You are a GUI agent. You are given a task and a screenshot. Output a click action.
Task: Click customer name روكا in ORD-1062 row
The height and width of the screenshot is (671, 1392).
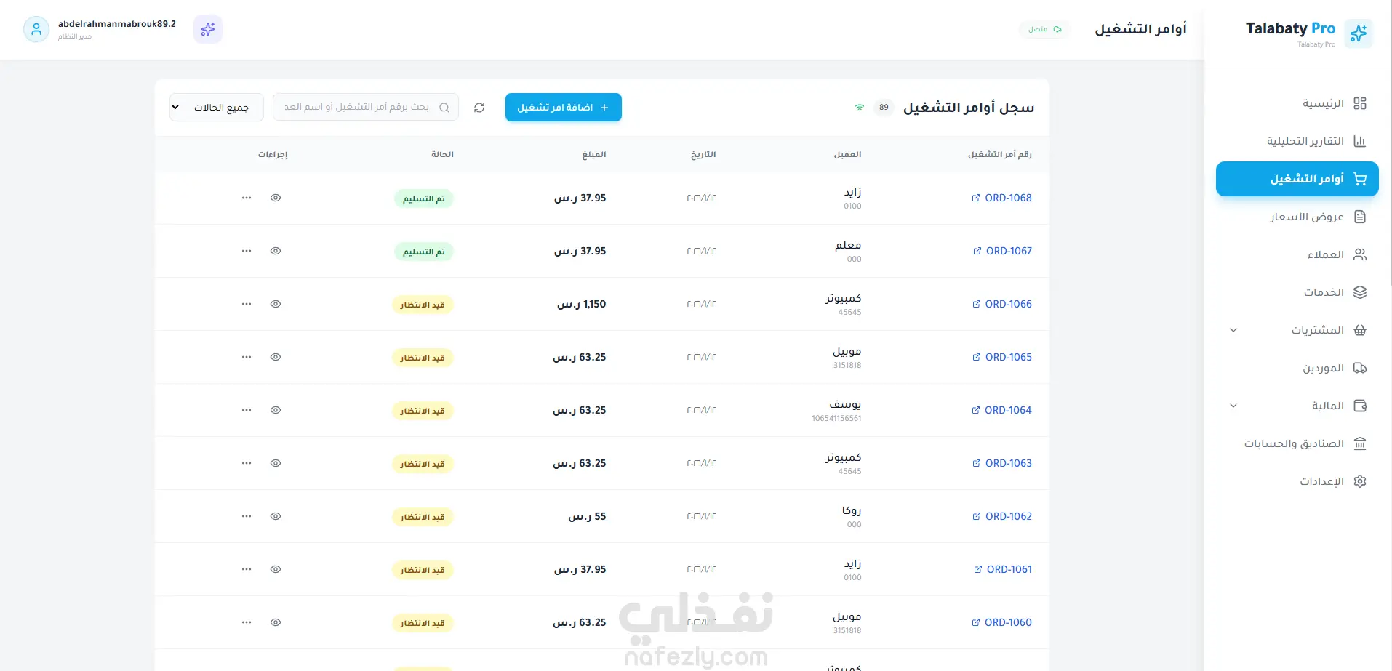pos(852,510)
